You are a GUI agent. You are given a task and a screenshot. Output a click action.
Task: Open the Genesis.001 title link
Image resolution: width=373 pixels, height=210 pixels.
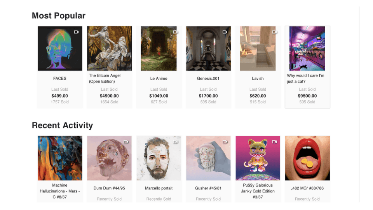pos(208,79)
